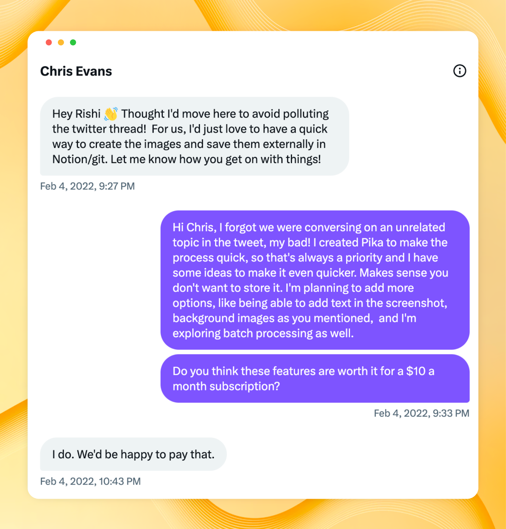This screenshot has width=506, height=529.
Task: Select the Chris Evans conversation title
Action: pyautogui.click(x=76, y=71)
